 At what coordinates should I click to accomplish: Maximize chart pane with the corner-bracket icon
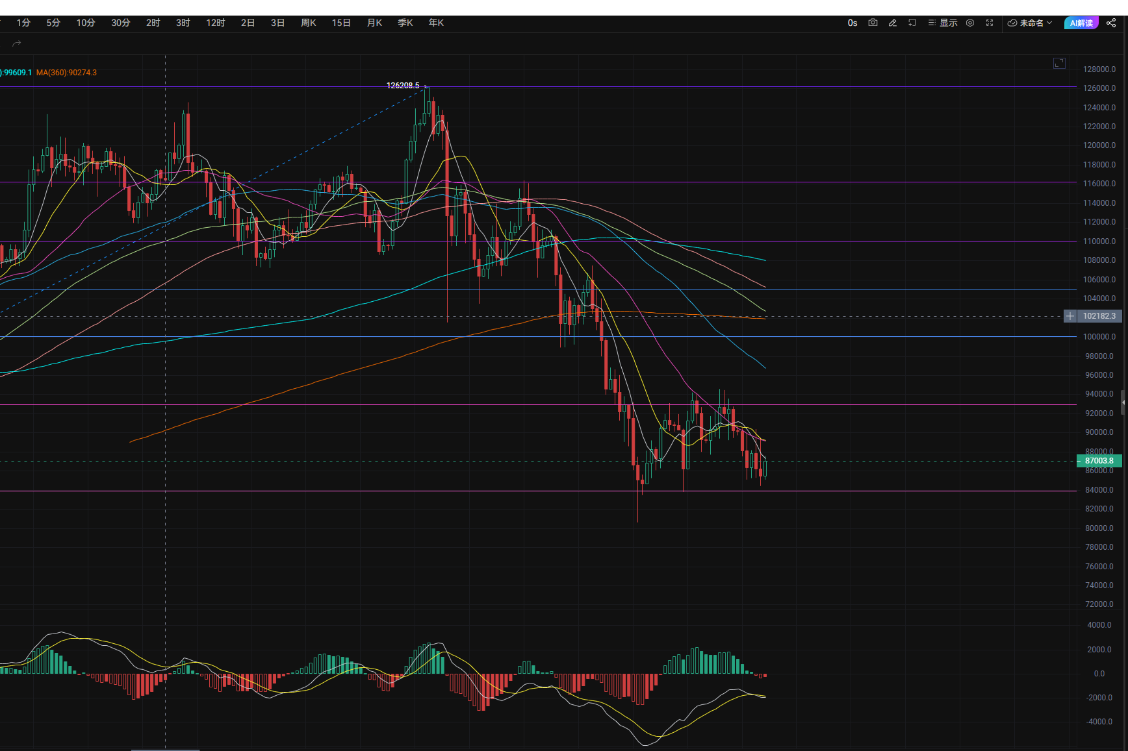click(x=1059, y=63)
